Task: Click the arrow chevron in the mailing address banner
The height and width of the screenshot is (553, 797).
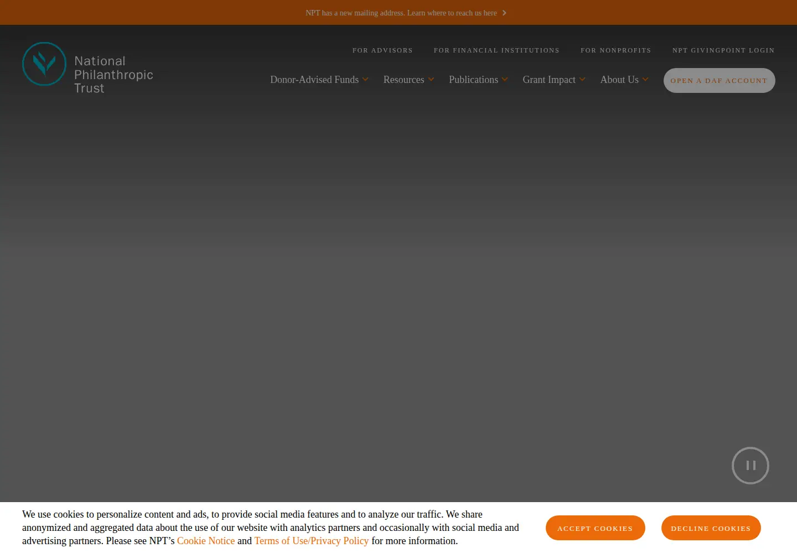Action: 504,13
